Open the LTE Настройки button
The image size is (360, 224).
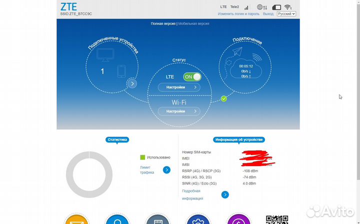click(x=179, y=87)
